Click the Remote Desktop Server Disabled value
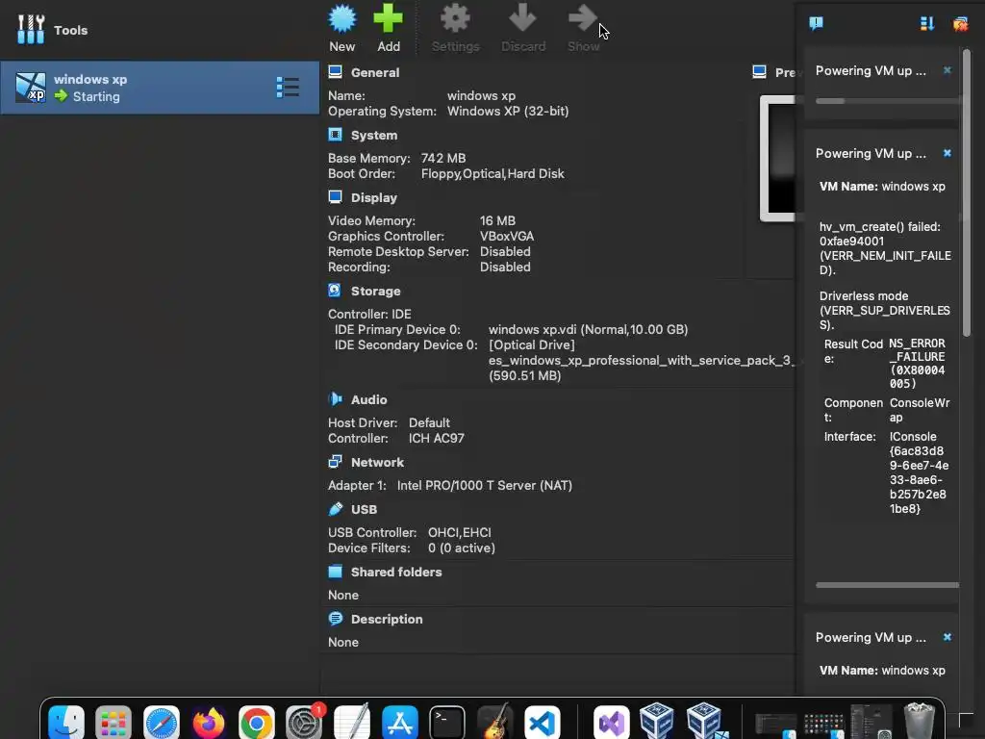985x739 pixels. 505,251
